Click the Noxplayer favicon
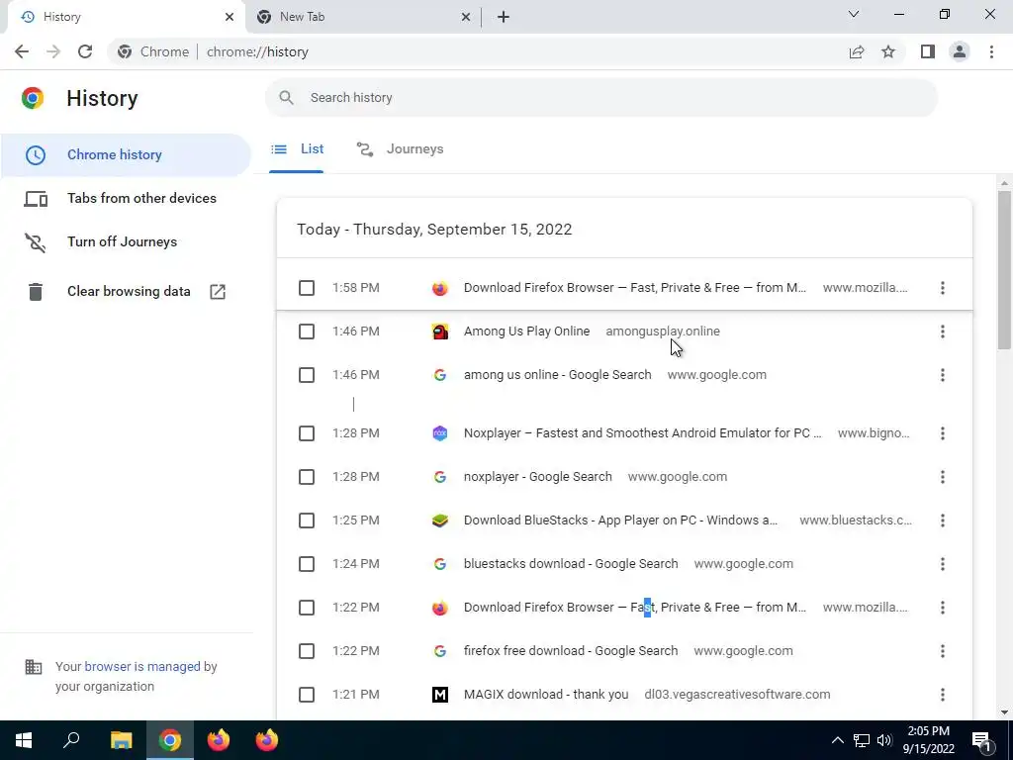Viewport: 1013px width, 760px height. tap(440, 433)
